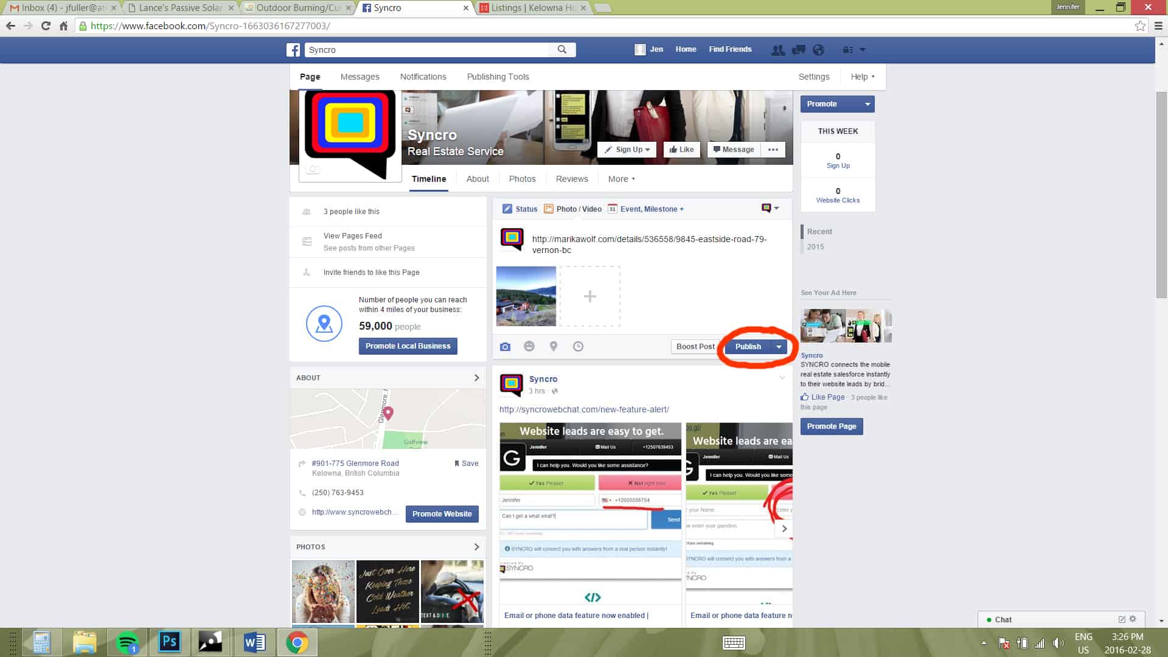Open Chrome menu icon
The height and width of the screenshot is (657, 1168).
coord(1158,26)
